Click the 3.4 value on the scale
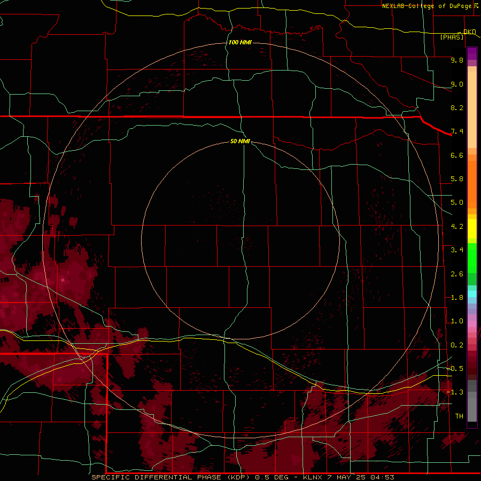The height and width of the screenshot is (481, 481). point(457,250)
